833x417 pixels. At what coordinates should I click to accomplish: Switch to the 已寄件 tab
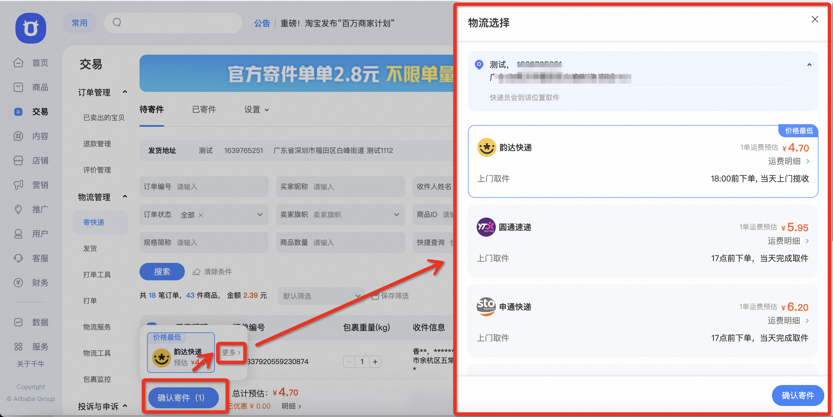click(x=204, y=110)
